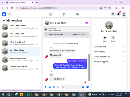This screenshot has width=130, height=97.
Task: Open the Sekema - 2 bed 2 bath chat
Action: [x=21, y=68]
